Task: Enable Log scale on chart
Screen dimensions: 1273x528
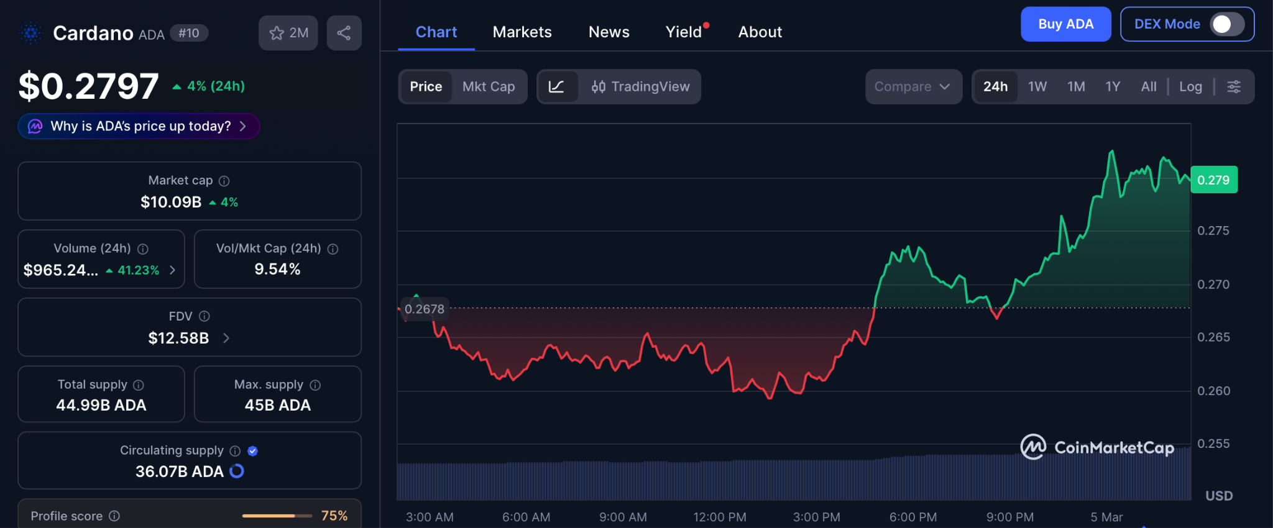Action: [x=1190, y=87]
